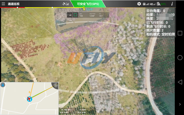This screenshot has height=115, width=184.
Task: Tap Android back triangle button
Action: coord(180,82)
